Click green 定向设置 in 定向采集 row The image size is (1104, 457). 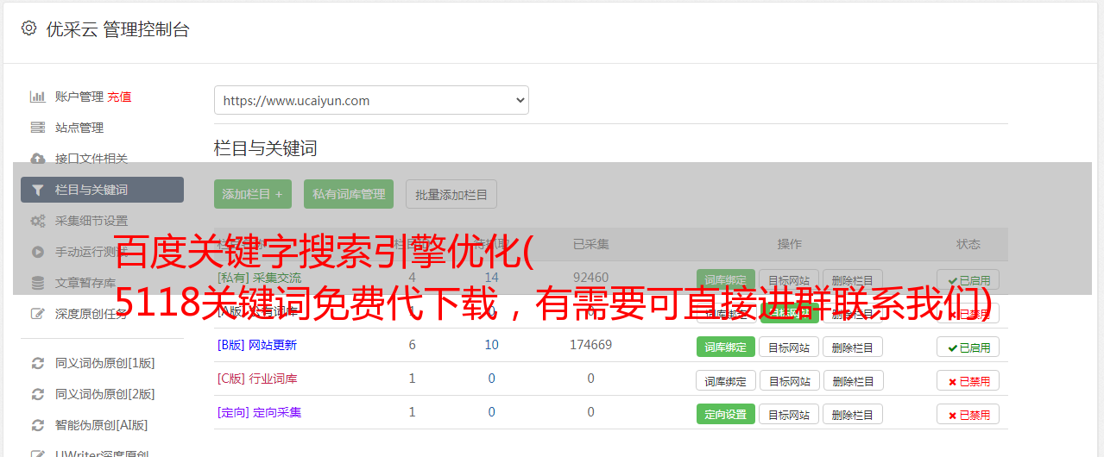pyautogui.click(x=726, y=414)
